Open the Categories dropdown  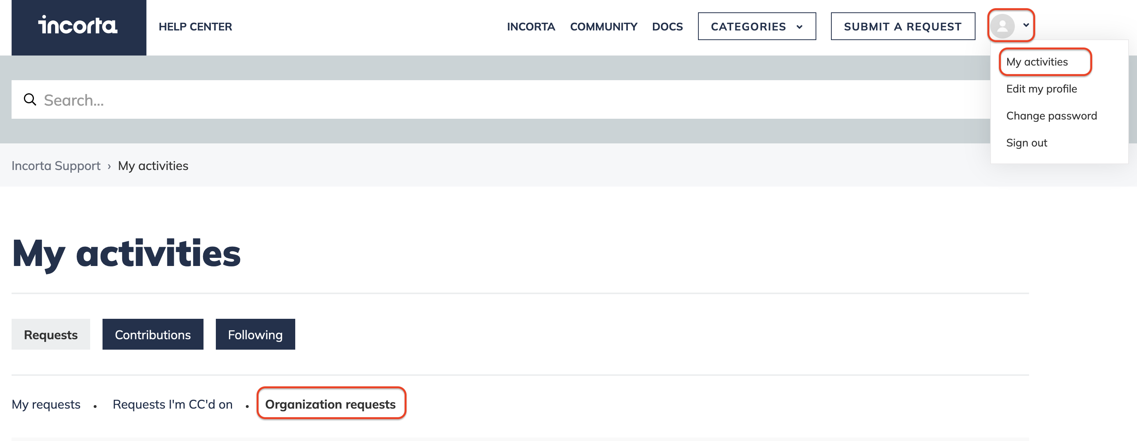[757, 27]
